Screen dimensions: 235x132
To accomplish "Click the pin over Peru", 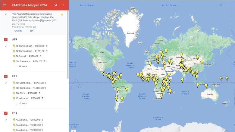I will click(113, 82).
